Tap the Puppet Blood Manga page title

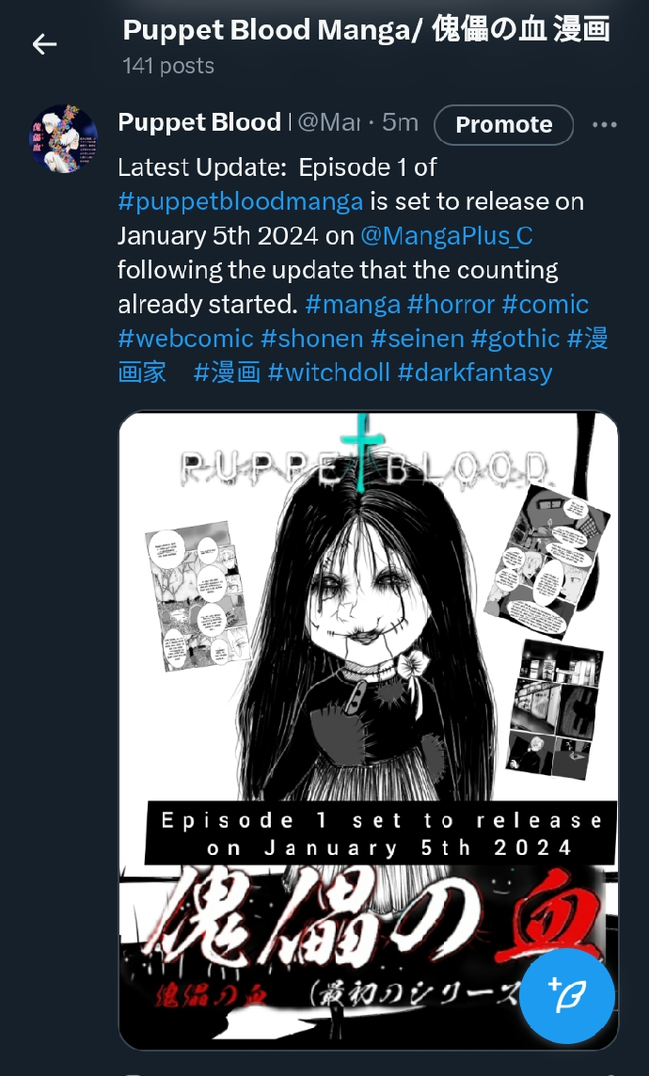tap(366, 30)
